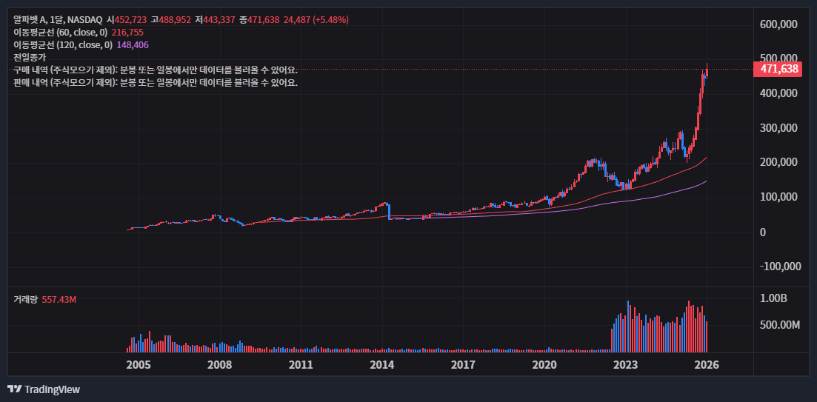Click the 2011 time axis label
Screen dimensions: 817x402
click(x=301, y=364)
